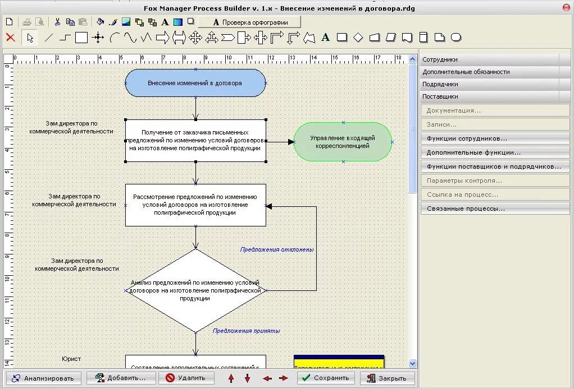
Task: Click the red X delete icon
Action: 11,37
